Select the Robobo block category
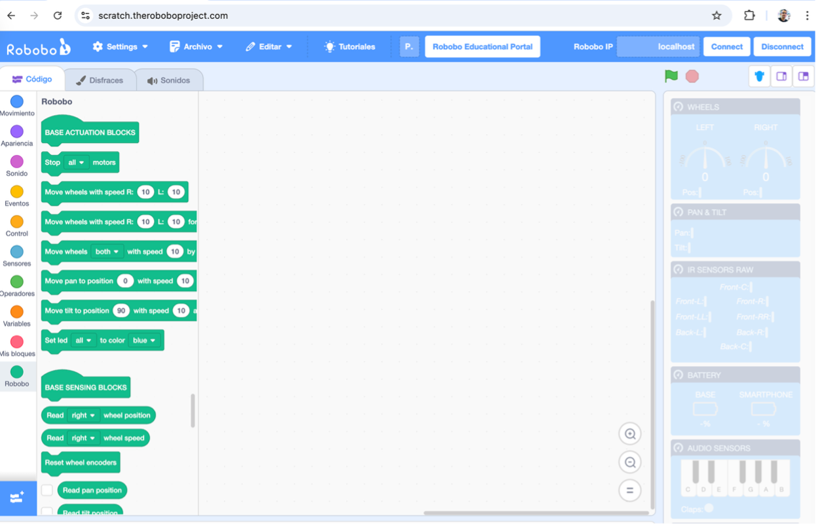 point(17,373)
